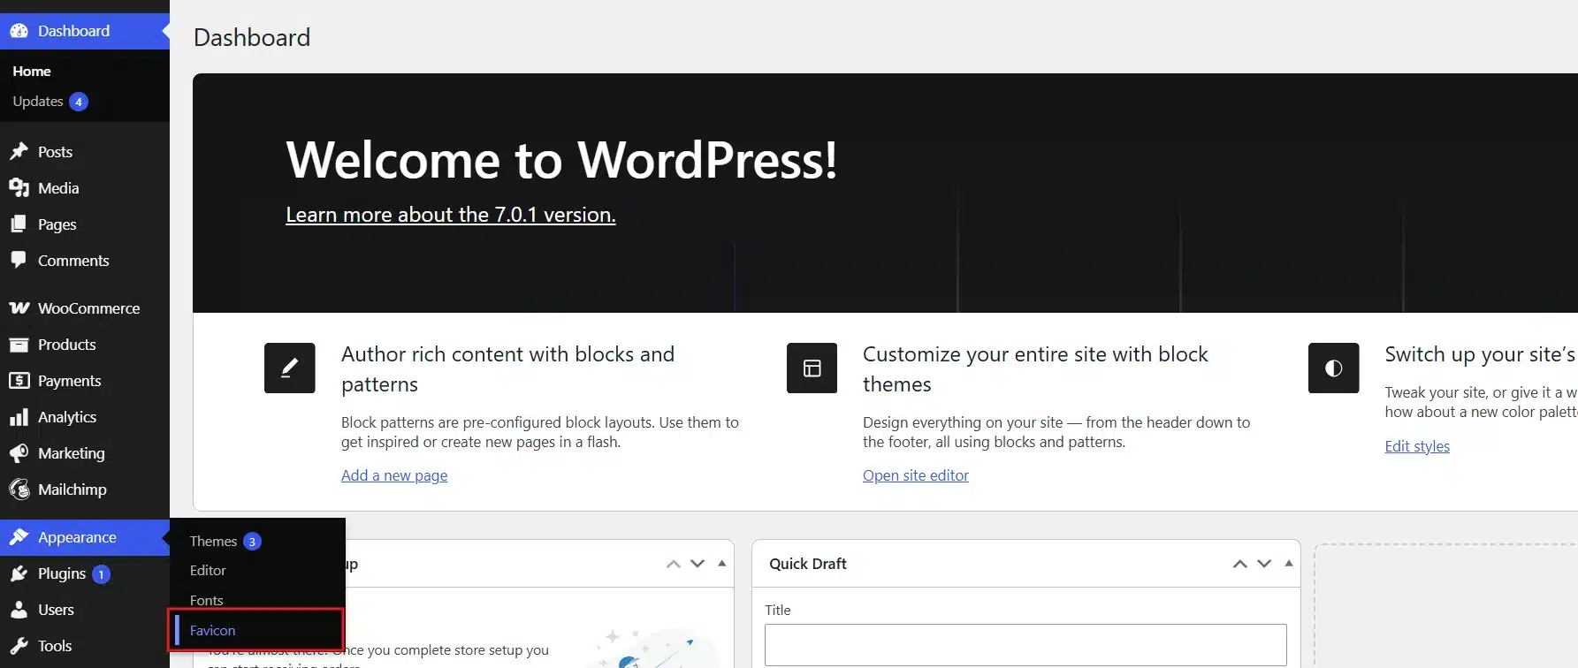Open Comments via the speech bubble icon

pos(19,260)
